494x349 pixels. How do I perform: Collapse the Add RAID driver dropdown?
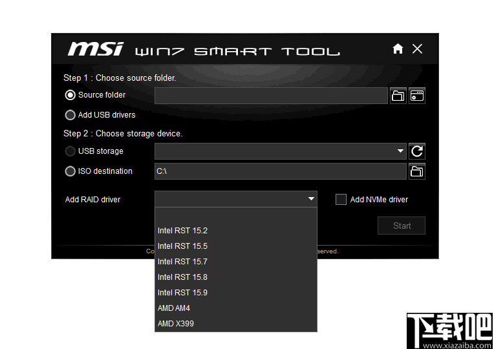(x=311, y=199)
